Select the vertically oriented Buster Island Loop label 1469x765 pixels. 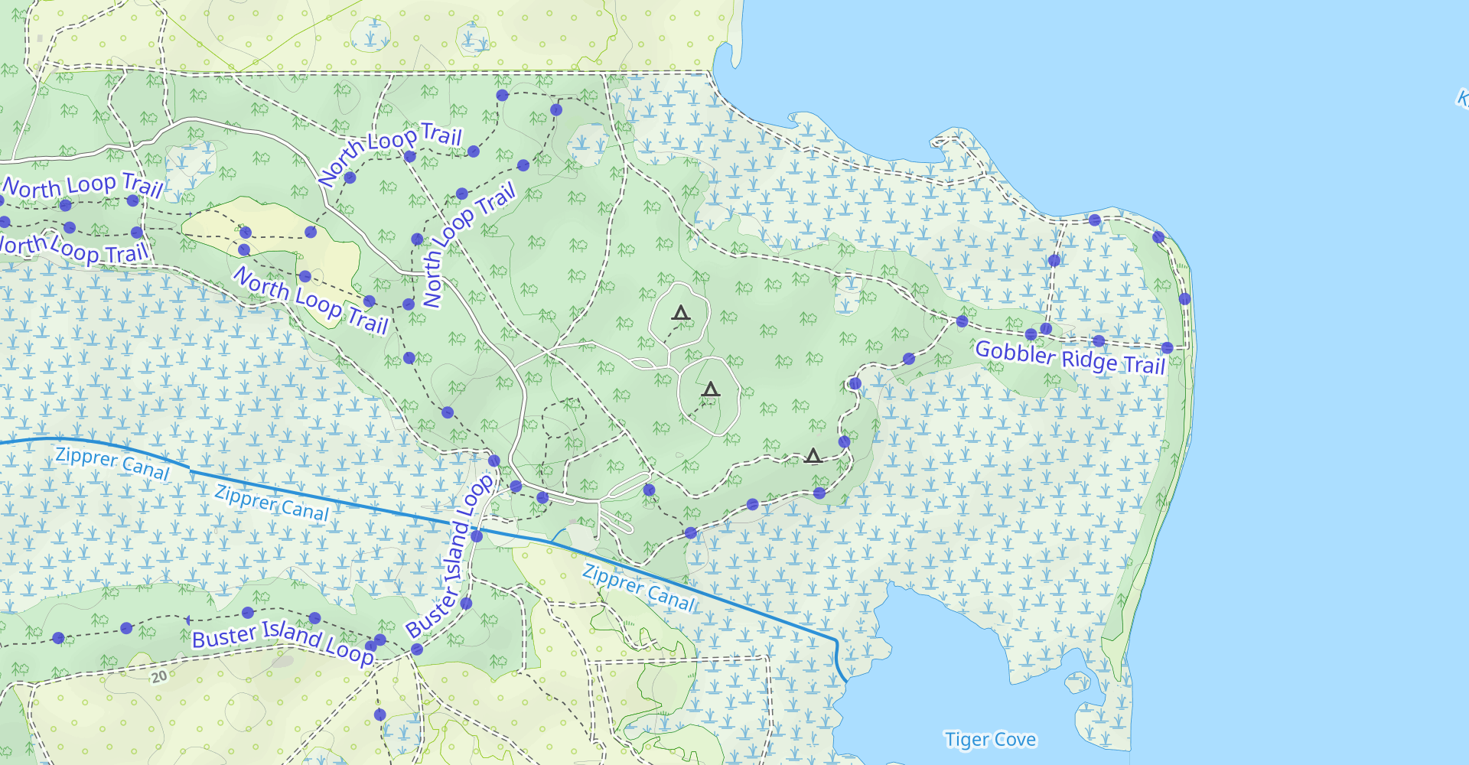pos(450,556)
